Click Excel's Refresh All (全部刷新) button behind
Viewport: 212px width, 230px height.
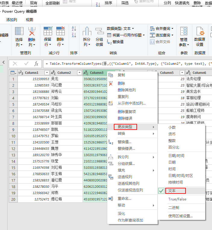coord(53,3)
